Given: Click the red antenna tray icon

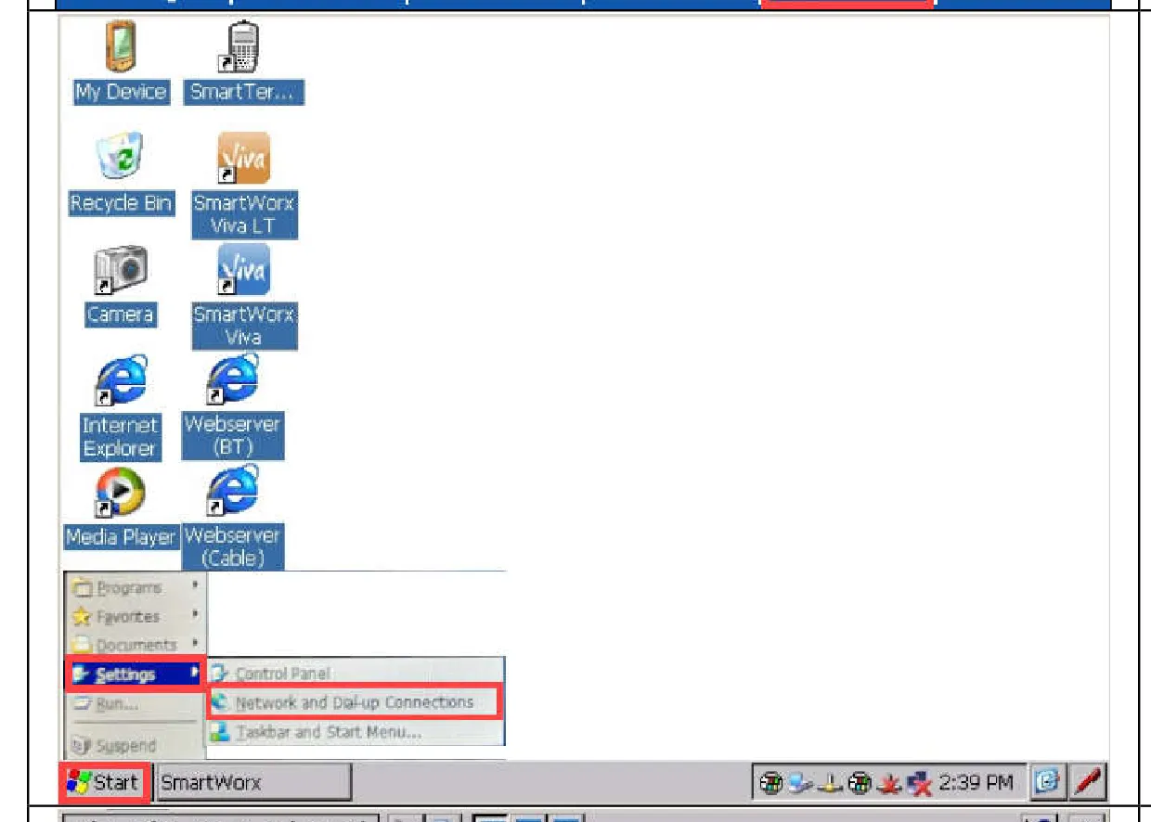Looking at the screenshot, I should 889,783.
